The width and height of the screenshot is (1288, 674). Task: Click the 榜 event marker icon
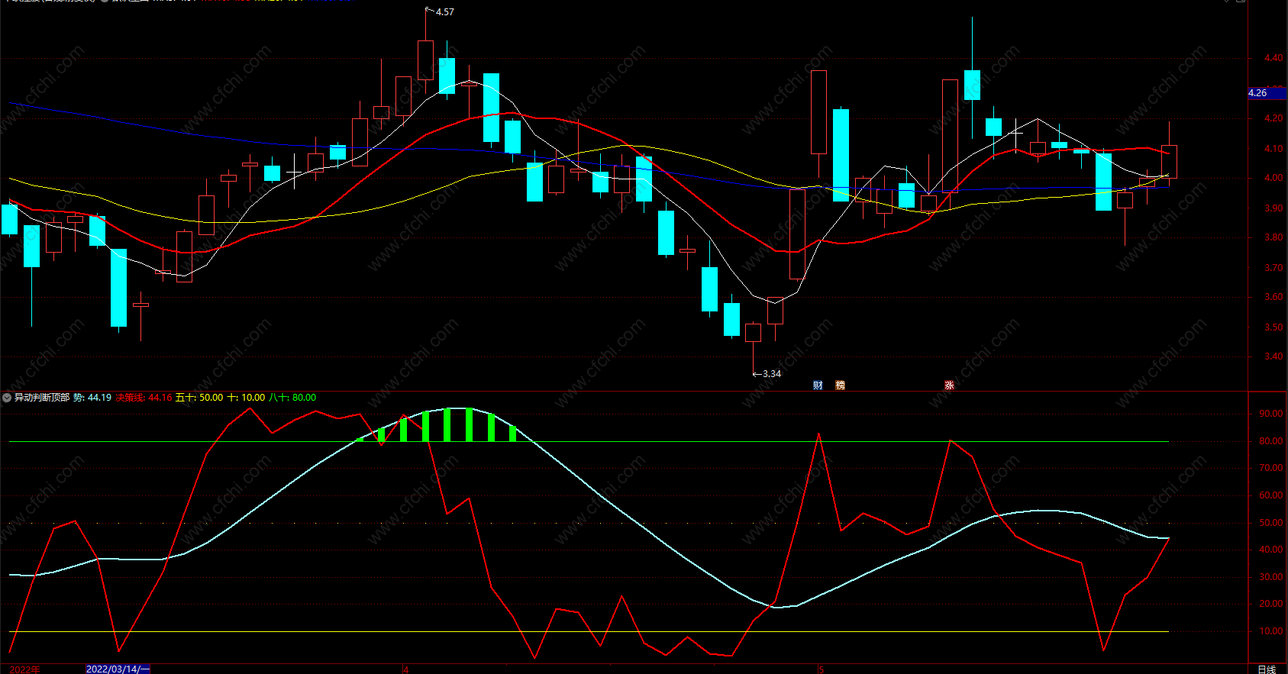(840, 385)
